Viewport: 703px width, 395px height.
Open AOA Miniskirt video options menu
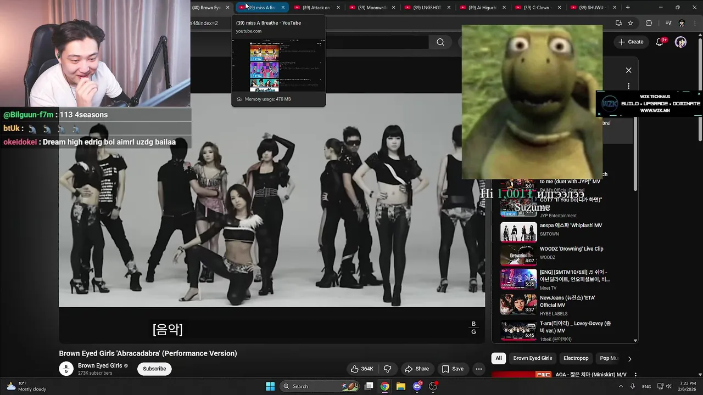click(635, 375)
